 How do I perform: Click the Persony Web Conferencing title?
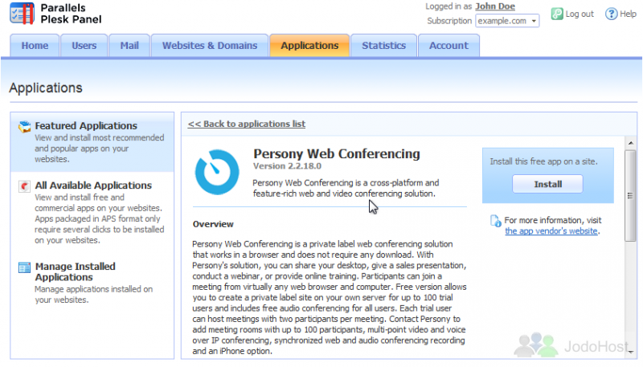pyautogui.click(x=336, y=154)
